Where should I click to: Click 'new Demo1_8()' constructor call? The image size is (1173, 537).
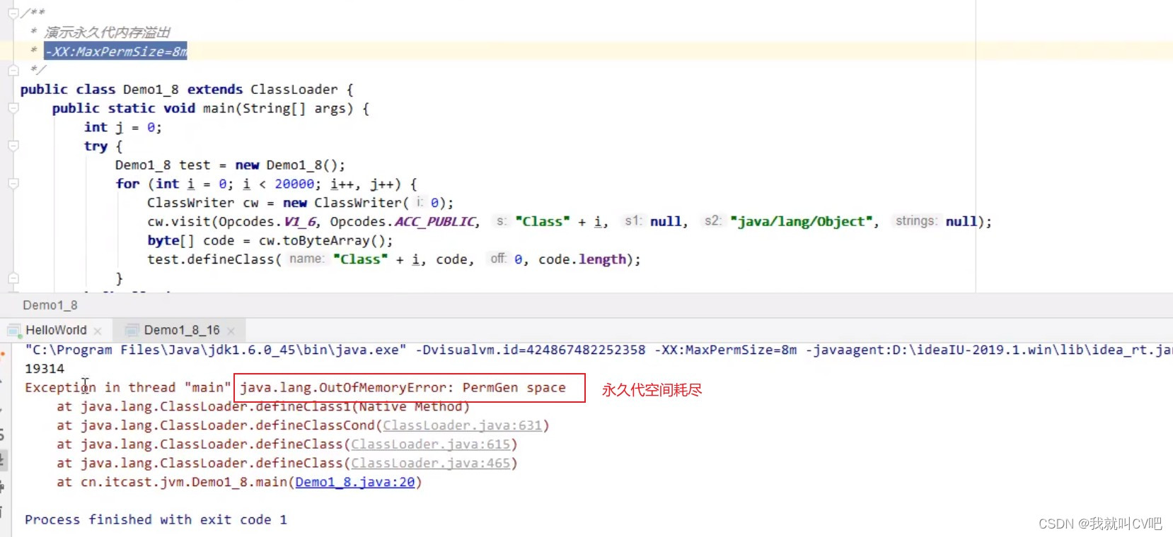pyautogui.click(x=286, y=165)
